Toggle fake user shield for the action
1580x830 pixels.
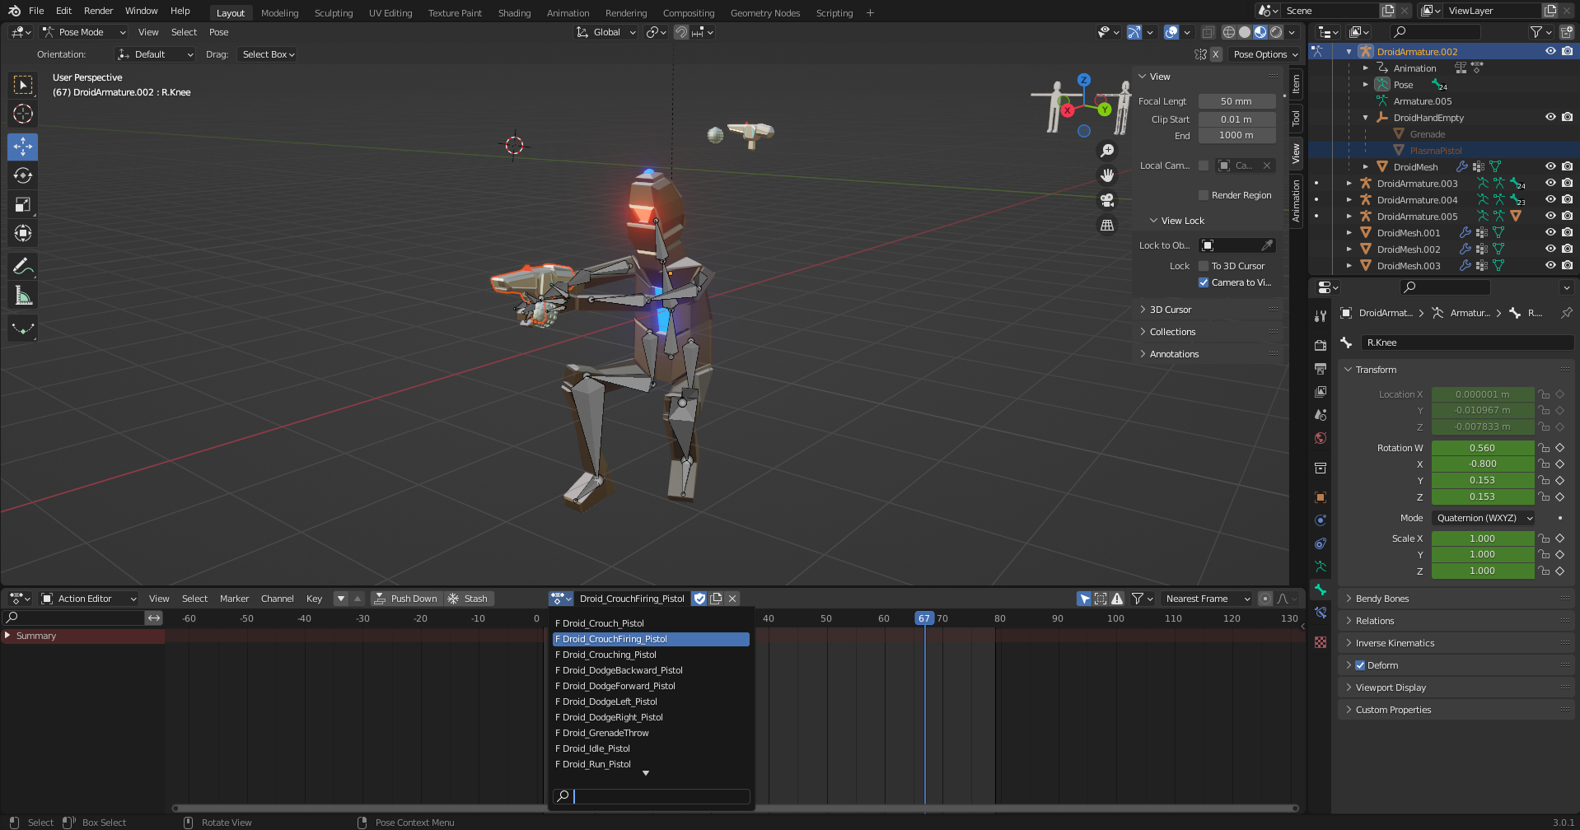coord(699,599)
